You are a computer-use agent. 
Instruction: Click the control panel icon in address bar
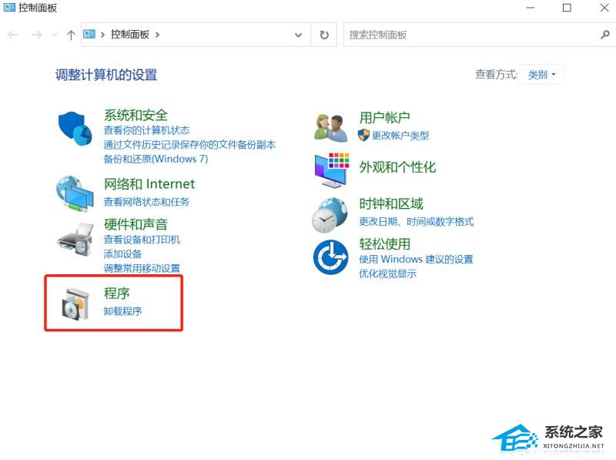point(89,34)
